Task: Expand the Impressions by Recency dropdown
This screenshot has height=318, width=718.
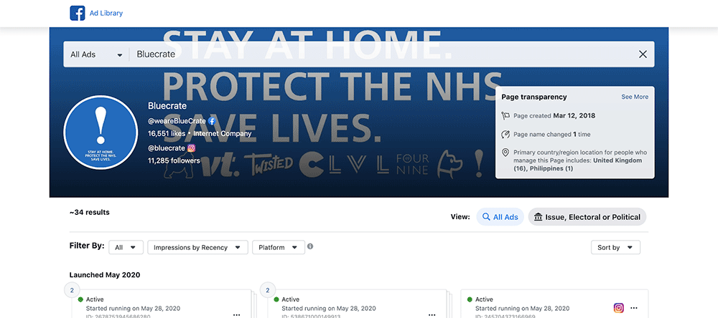Action: point(198,248)
